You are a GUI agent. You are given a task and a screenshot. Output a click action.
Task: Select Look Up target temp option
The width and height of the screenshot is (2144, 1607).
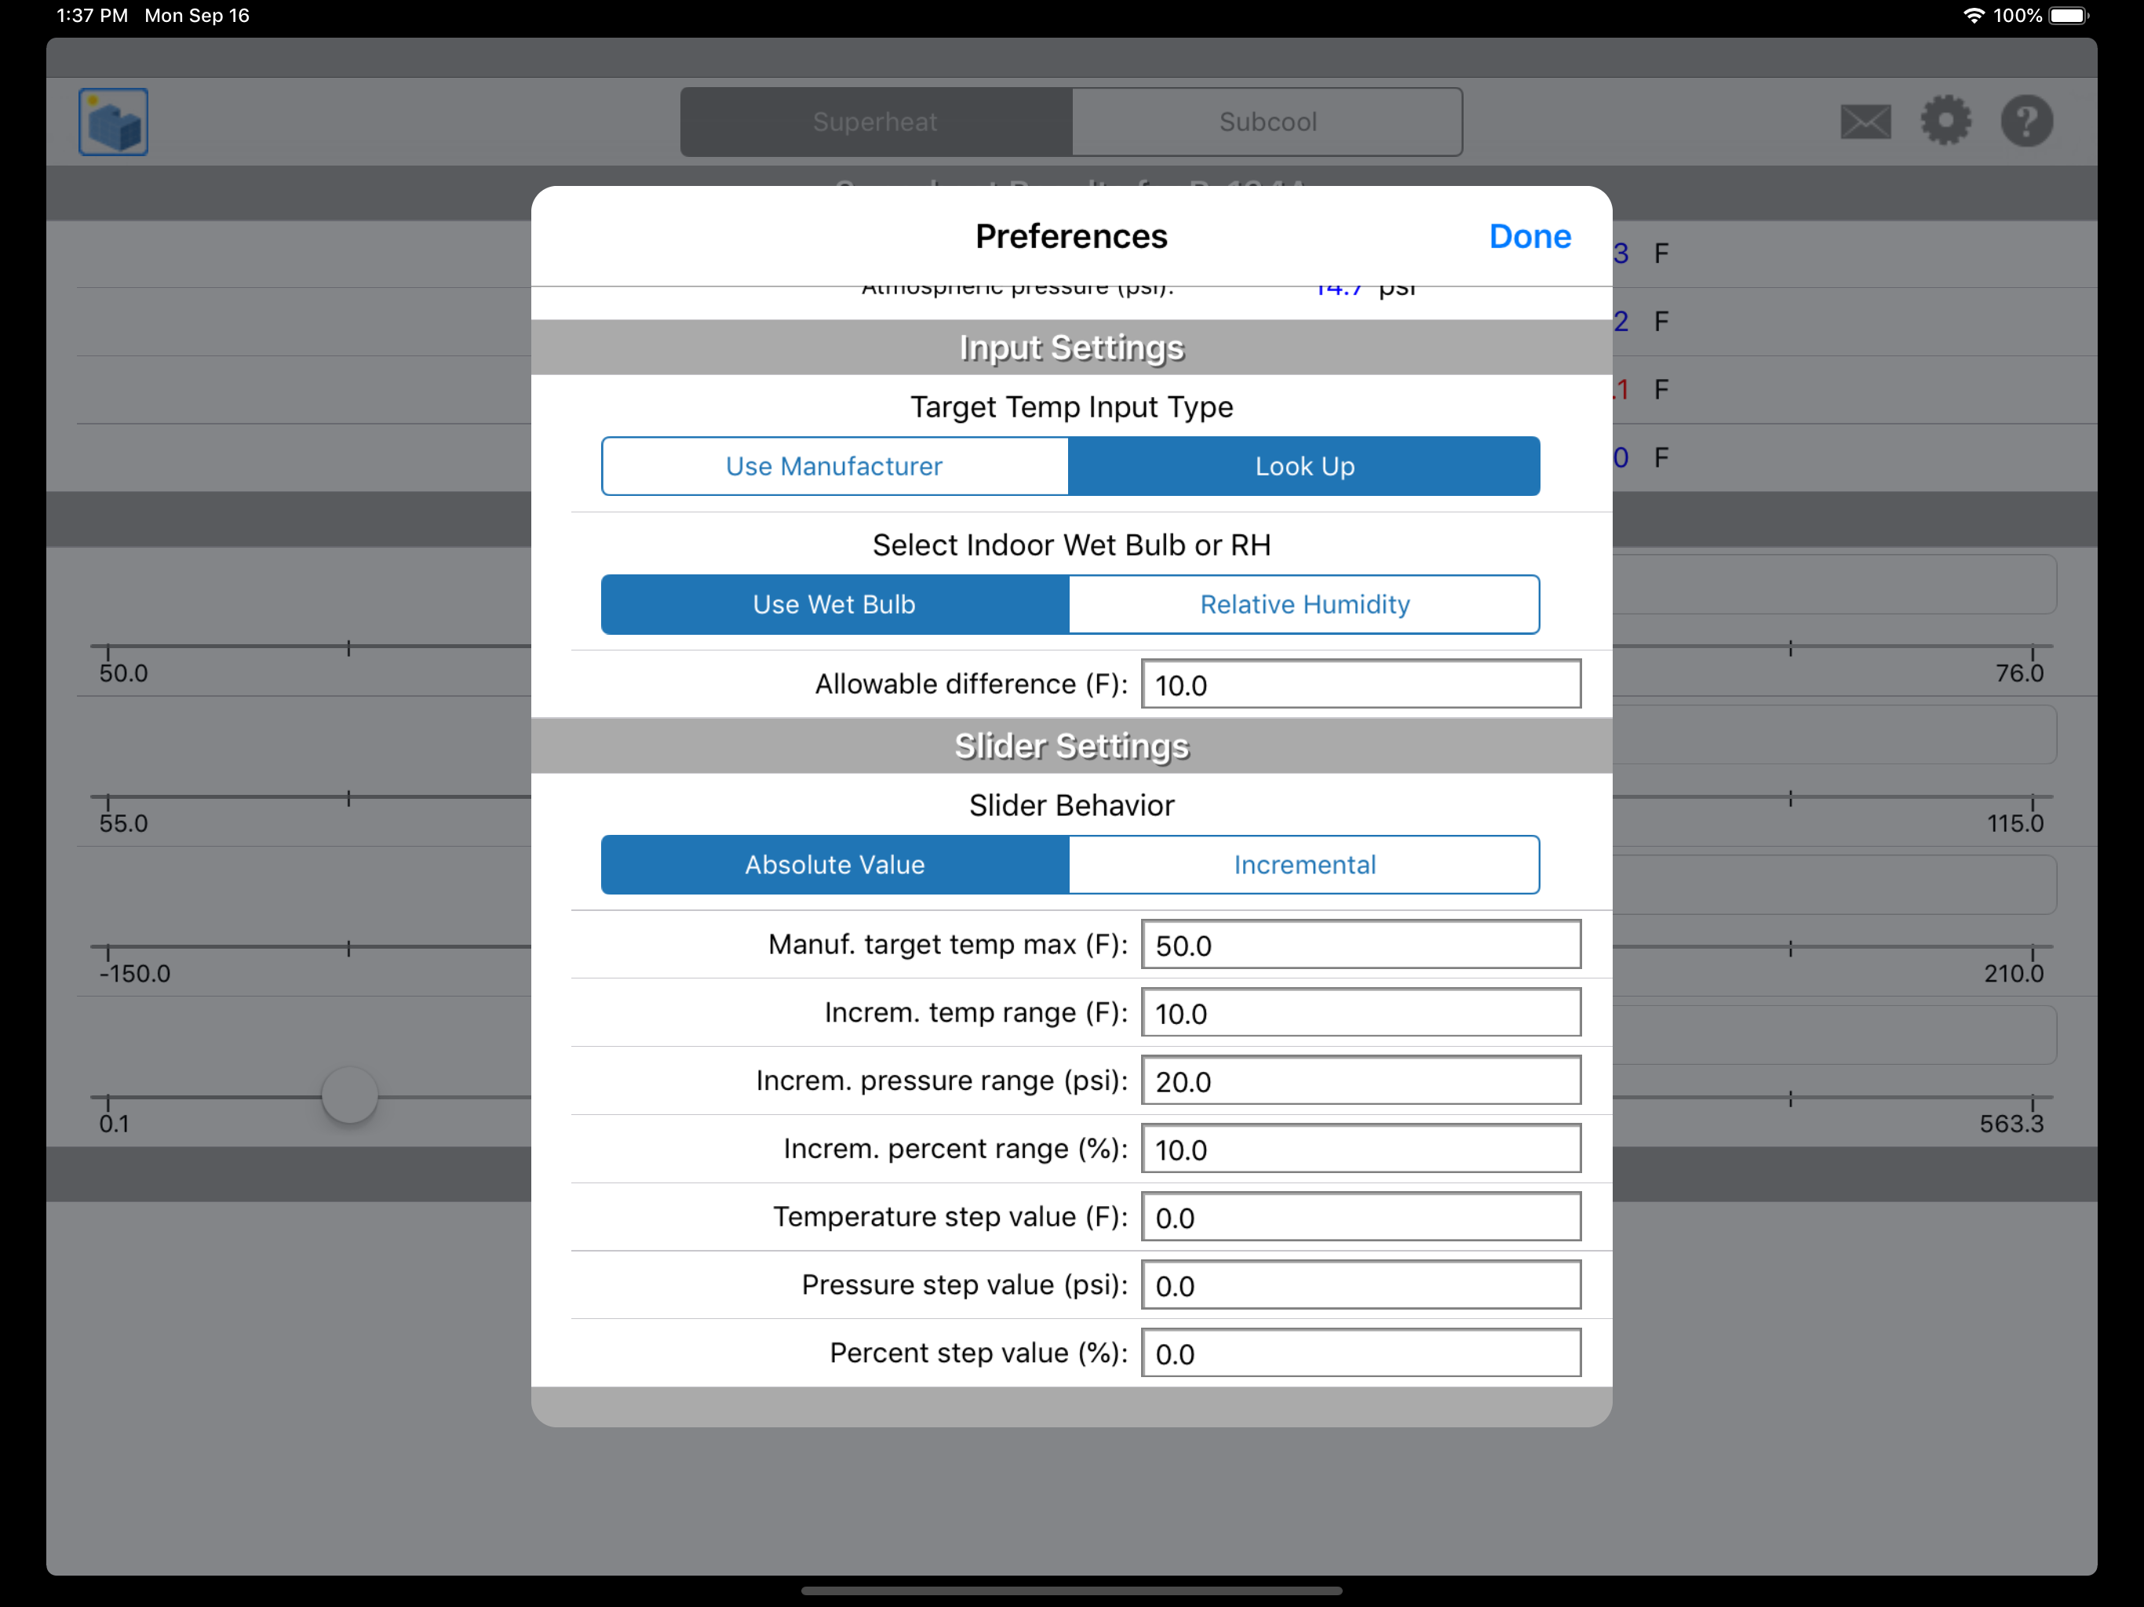(1304, 466)
